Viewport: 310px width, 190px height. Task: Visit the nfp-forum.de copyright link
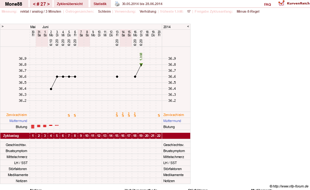pyautogui.click(x=289, y=186)
